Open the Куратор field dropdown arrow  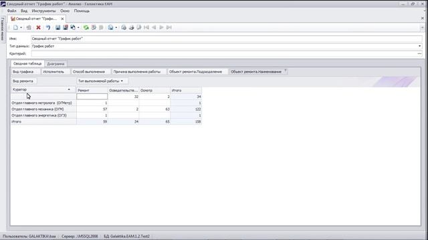[69, 89]
